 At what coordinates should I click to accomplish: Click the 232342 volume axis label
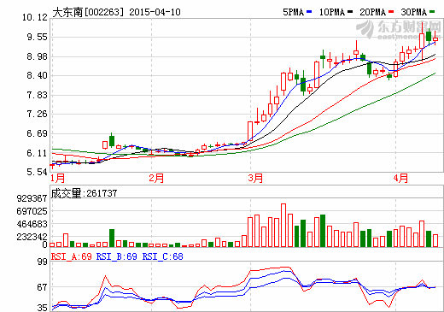tap(32, 237)
